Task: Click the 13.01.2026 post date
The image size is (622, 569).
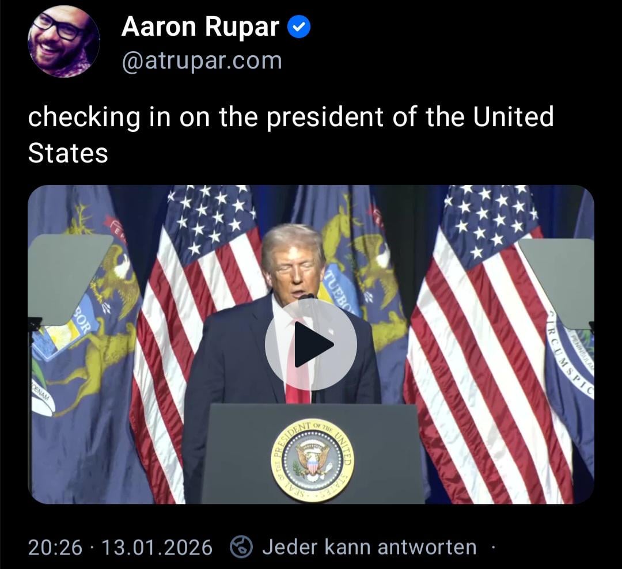Action: point(157,547)
